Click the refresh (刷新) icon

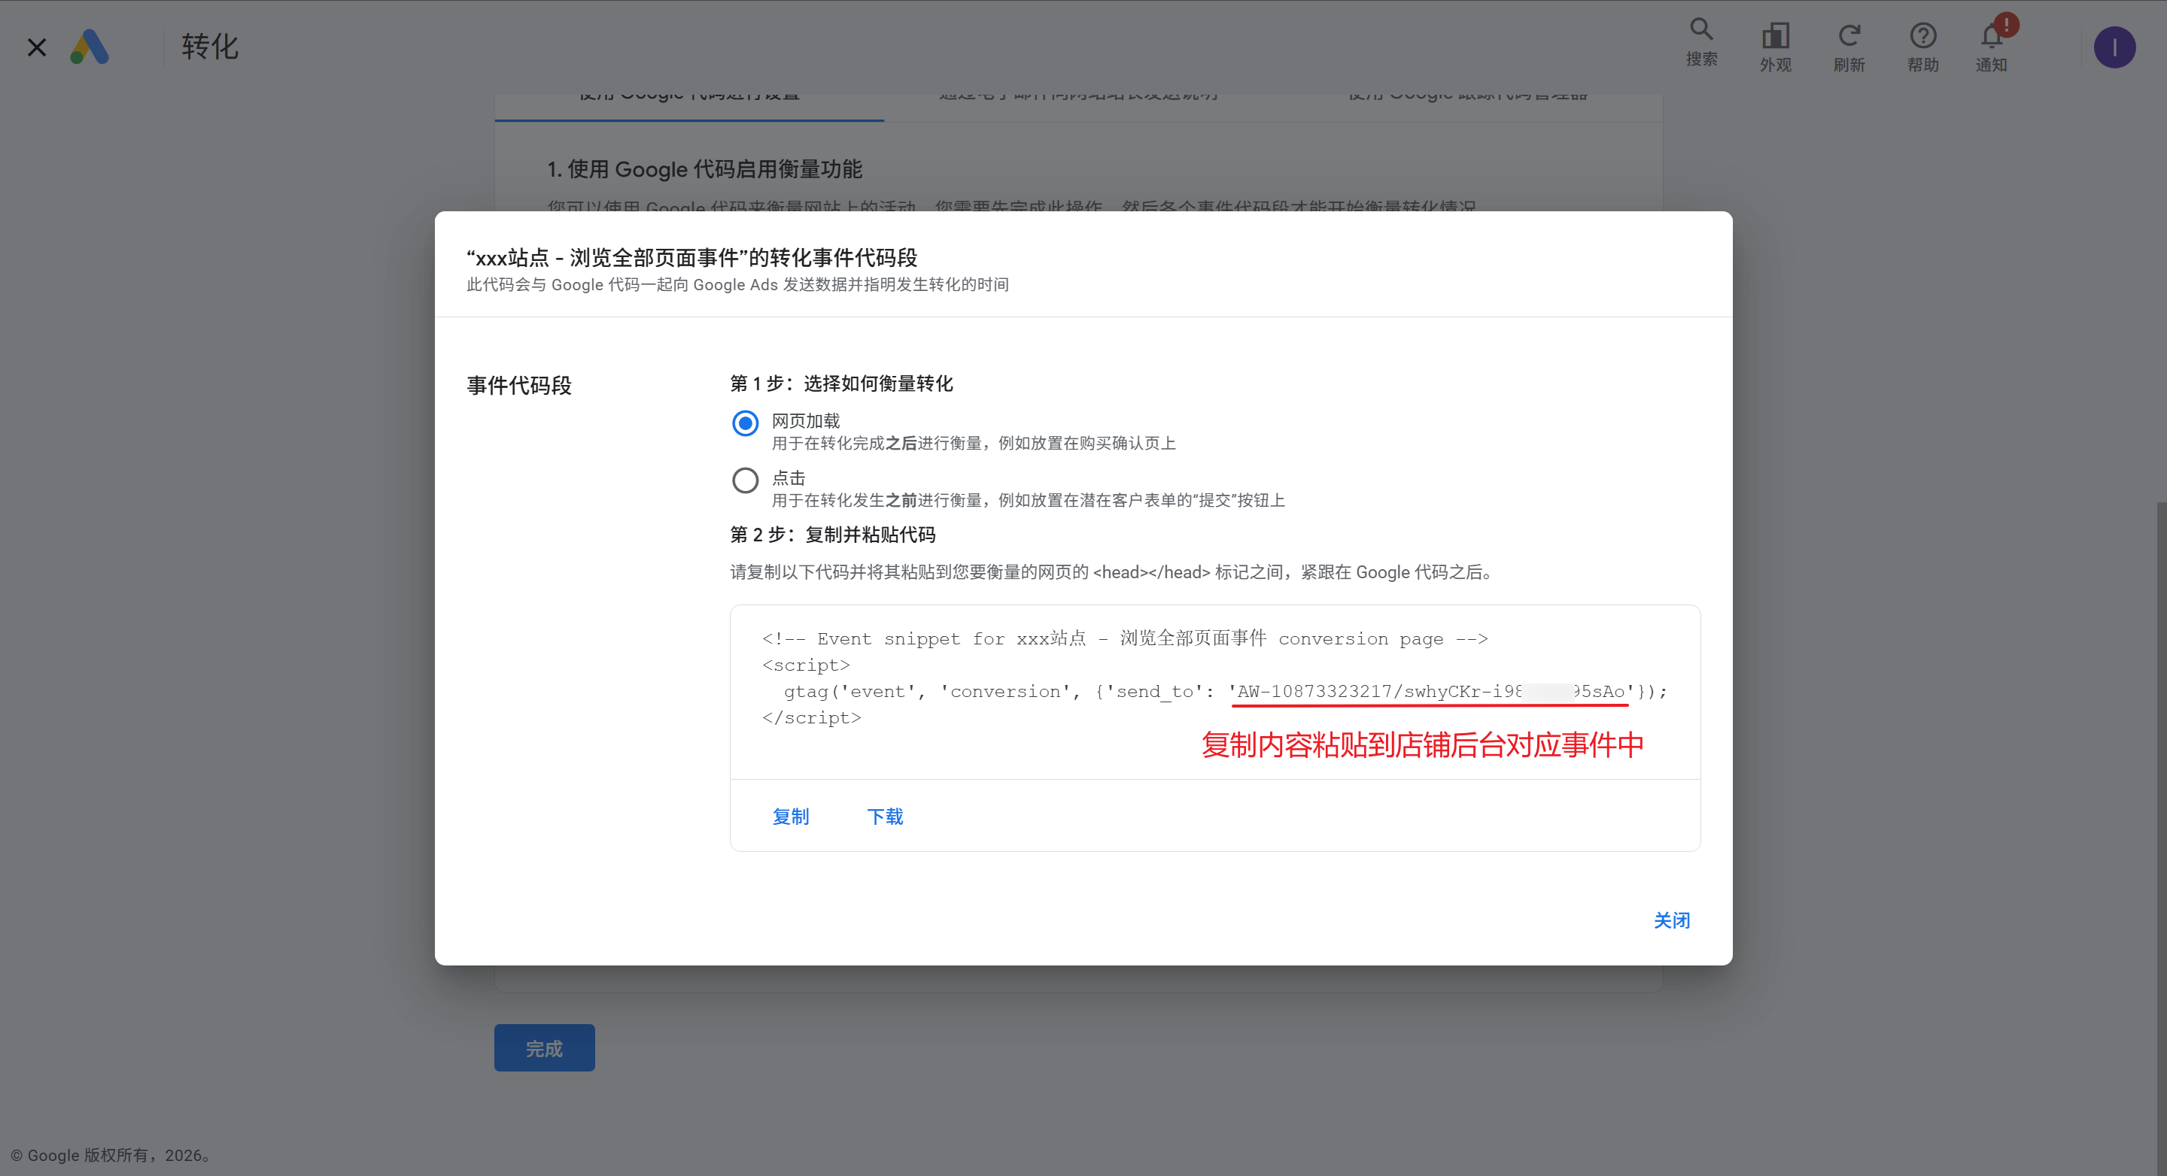tap(1848, 47)
